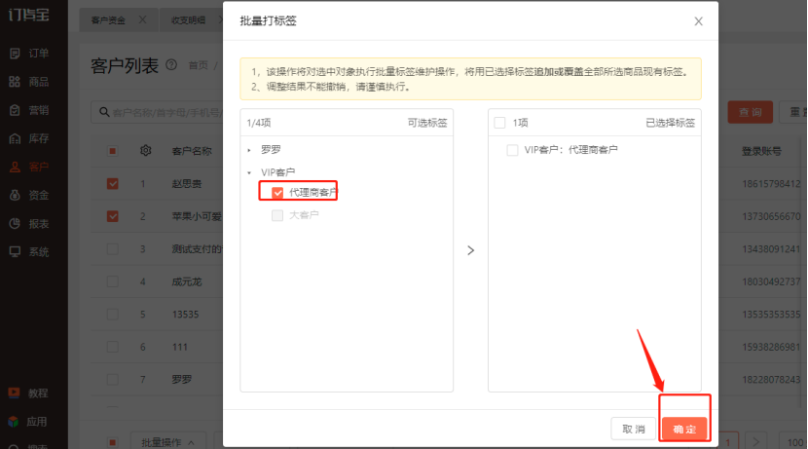Uncheck the 代理商客户 tag checkbox
Screen dimensions: 808x449
(x=277, y=193)
